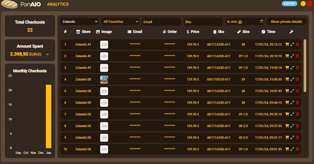Click masked order number in row 6

[170, 103]
